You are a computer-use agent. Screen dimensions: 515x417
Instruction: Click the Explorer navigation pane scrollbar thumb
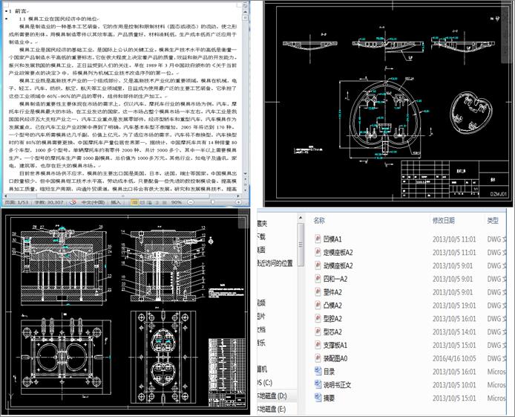(x=301, y=245)
